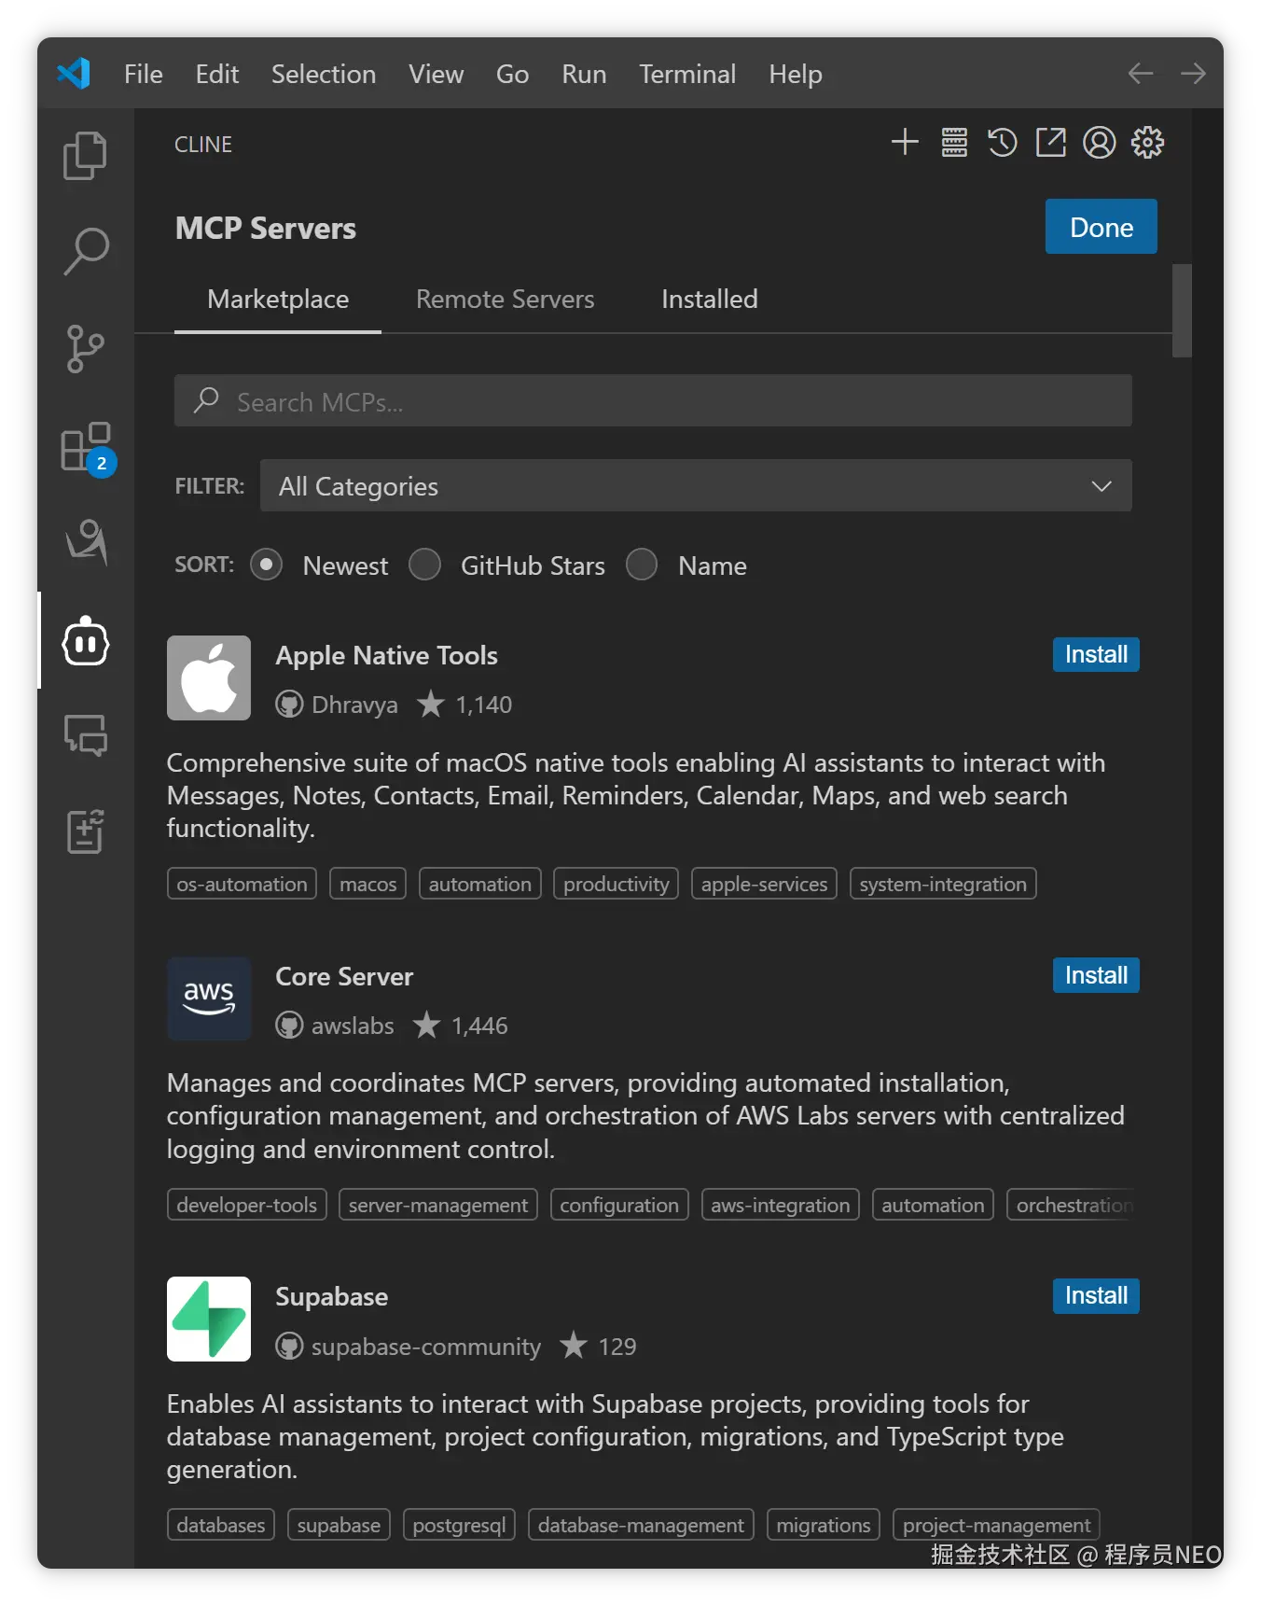Sort MCP servers by Name
1261x1606 pixels.
642,565
